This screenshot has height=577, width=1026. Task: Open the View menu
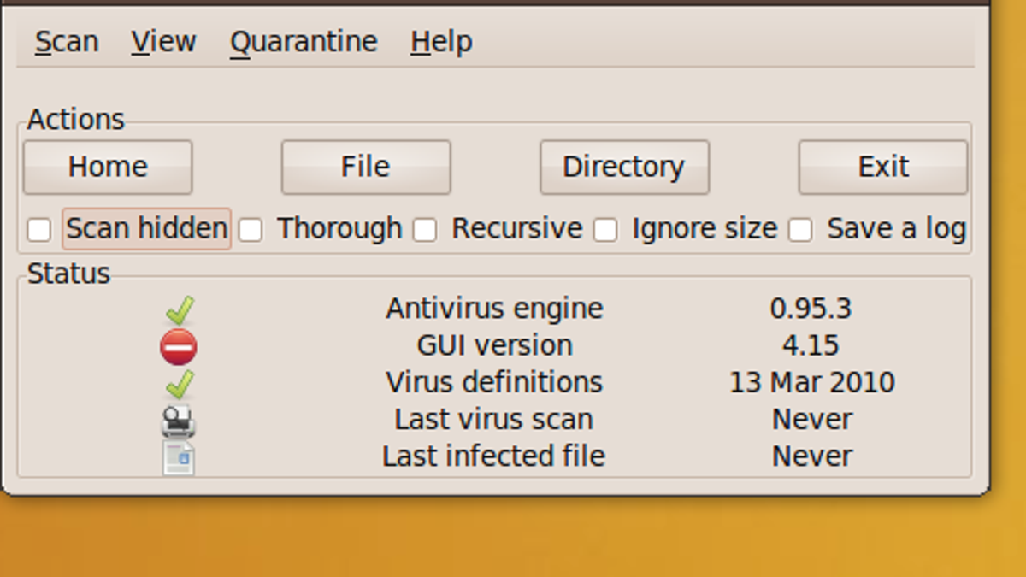[x=163, y=41]
